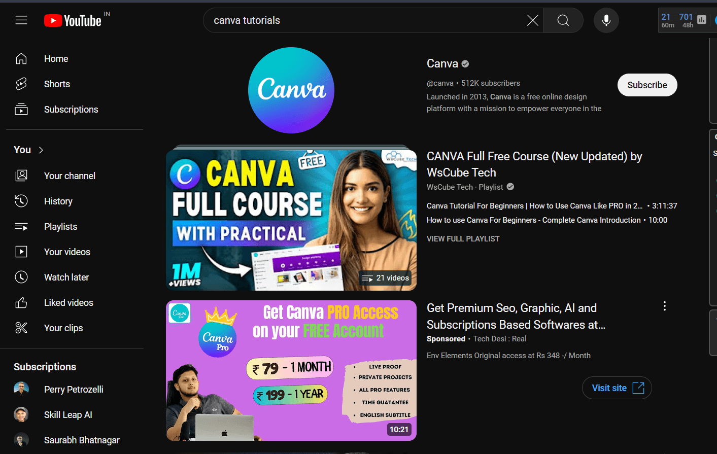Click Skill Leap AI avatar
This screenshot has width=717, height=454.
(x=21, y=415)
